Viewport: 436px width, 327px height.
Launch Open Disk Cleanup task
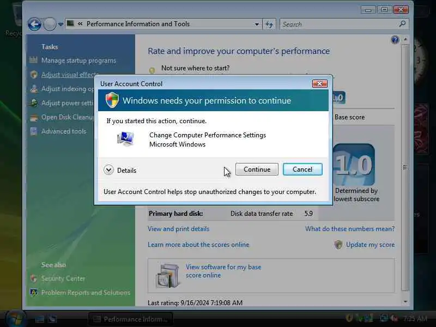click(68, 117)
